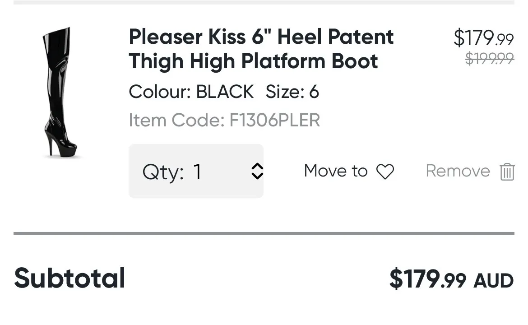Select the quantity value 1
528x325 pixels.
(197, 172)
